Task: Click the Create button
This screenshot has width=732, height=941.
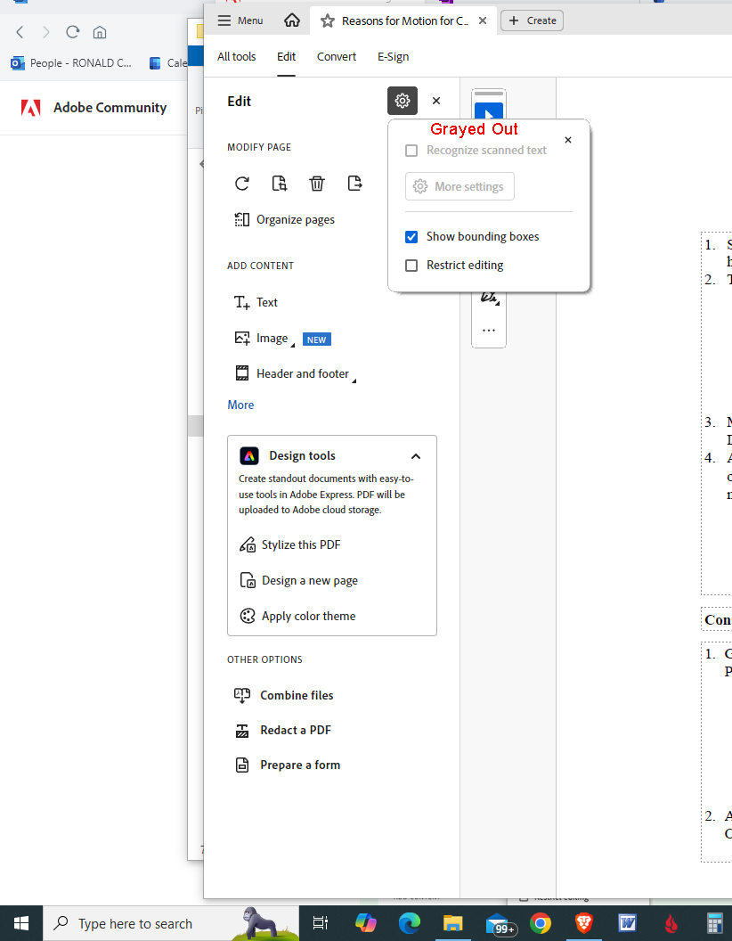Action: pyautogui.click(x=532, y=20)
